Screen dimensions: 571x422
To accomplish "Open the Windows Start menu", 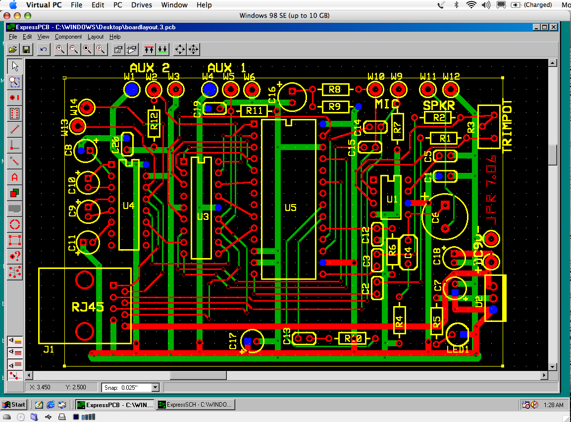I will pyautogui.click(x=14, y=405).
